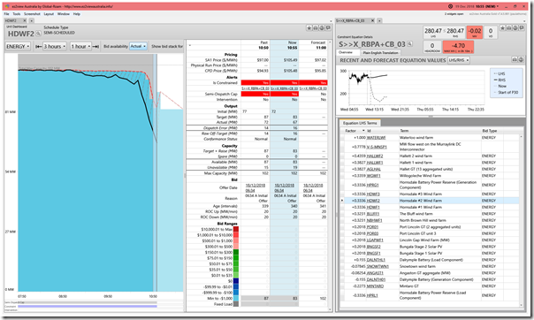Viewport: 534px width, 320px height.
Task: Open the Screenshot menu
Action: point(32,14)
